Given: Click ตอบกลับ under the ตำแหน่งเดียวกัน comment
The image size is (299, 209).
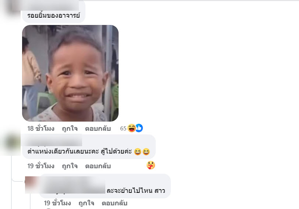Looking at the screenshot, I should pos(98,166).
